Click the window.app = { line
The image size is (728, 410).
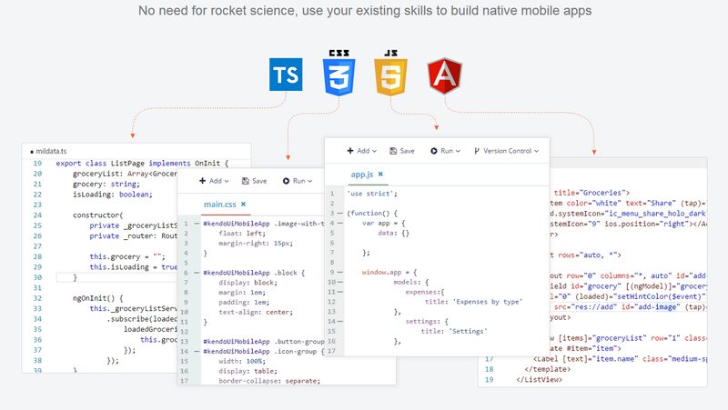389,272
